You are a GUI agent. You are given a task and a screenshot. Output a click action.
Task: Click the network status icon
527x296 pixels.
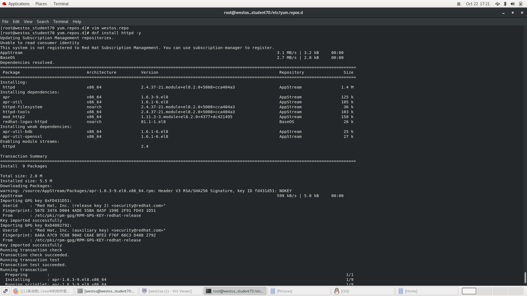pyautogui.click(x=497, y=4)
